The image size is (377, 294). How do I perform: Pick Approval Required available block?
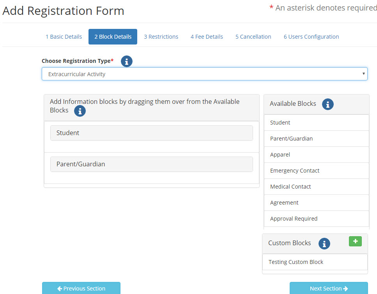pos(317,219)
